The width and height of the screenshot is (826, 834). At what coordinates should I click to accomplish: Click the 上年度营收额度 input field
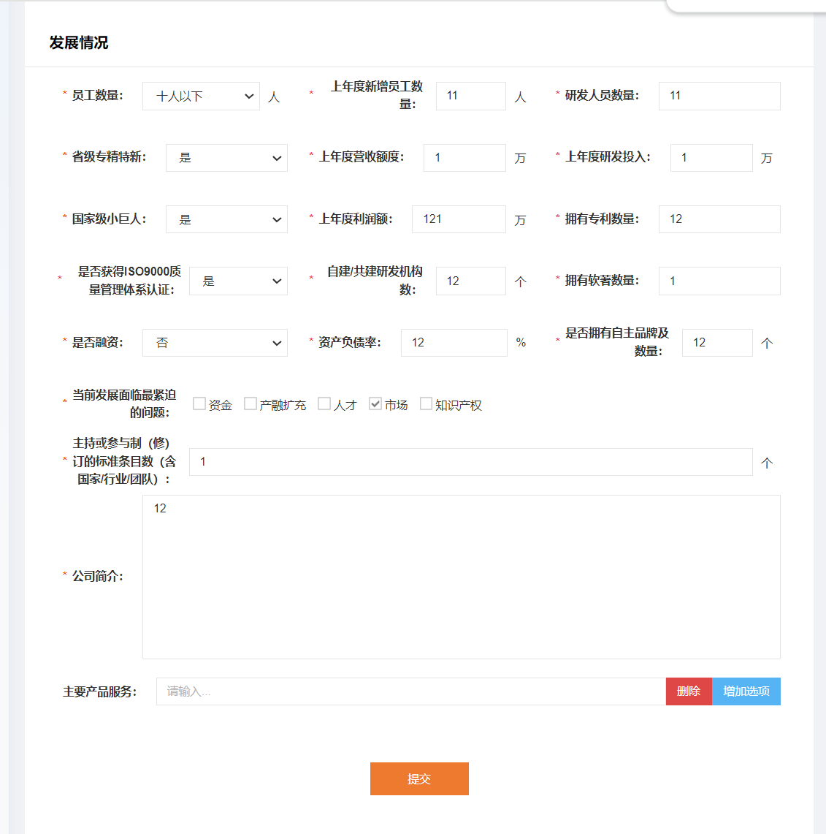pos(464,158)
